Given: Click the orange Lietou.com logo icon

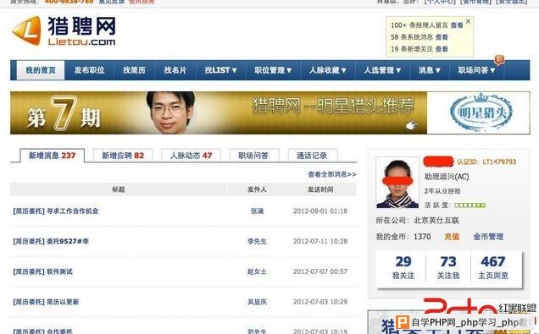Looking at the screenshot, I should tap(27, 30).
